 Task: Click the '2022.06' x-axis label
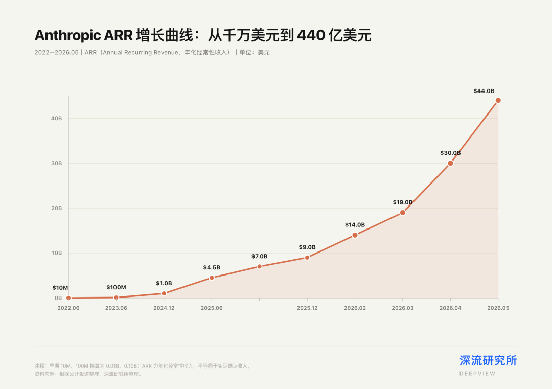point(68,308)
